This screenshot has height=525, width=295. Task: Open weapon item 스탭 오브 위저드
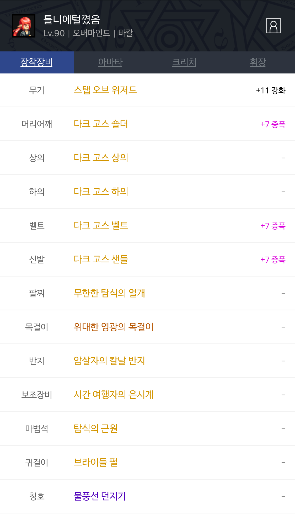coord(105,90)
